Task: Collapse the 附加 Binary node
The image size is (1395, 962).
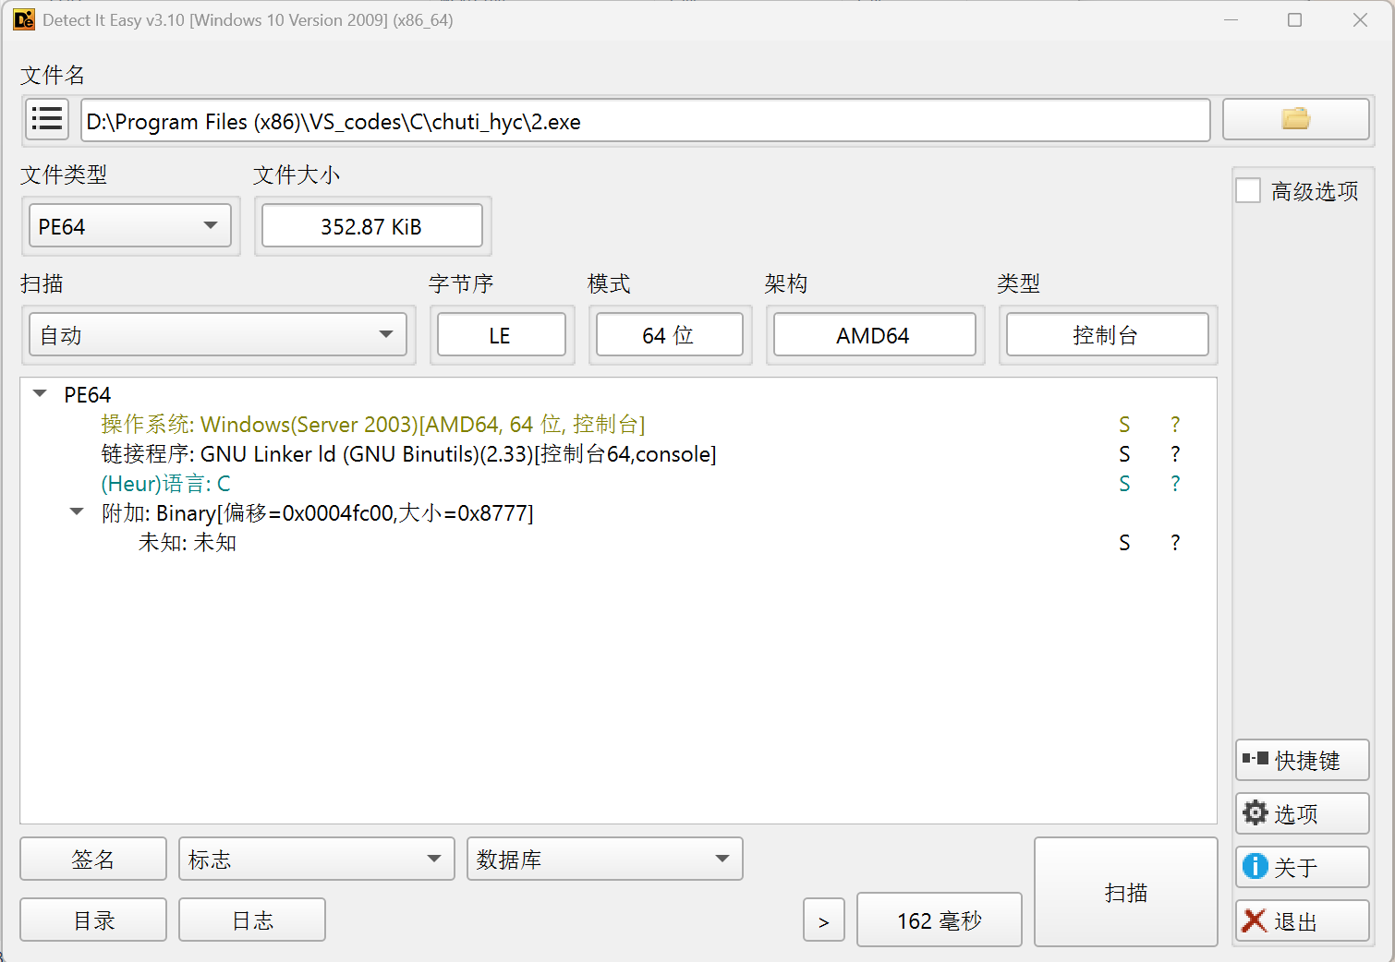Action: tap(76, 512)
